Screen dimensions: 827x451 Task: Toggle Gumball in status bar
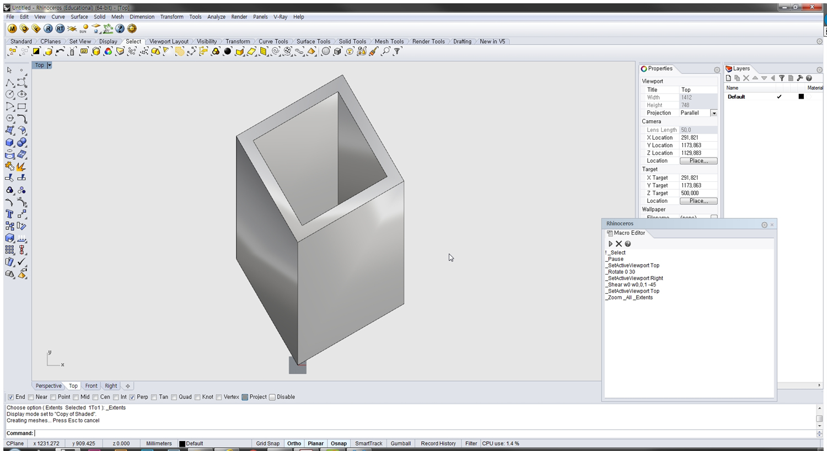[401, 443]
